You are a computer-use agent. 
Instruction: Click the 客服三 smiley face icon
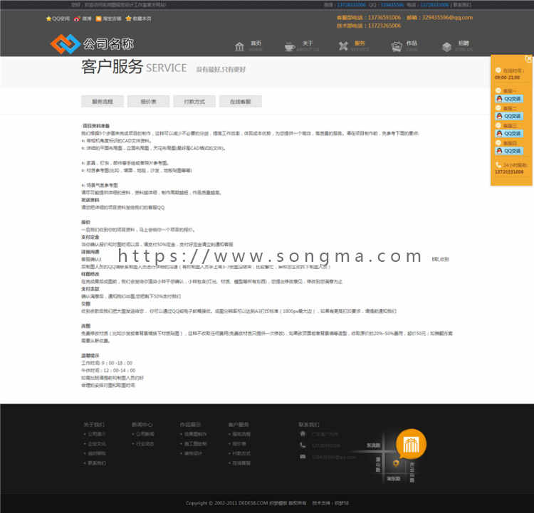[x=498, y=125]
